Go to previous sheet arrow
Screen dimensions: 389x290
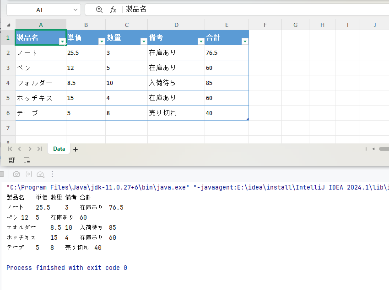20,149
